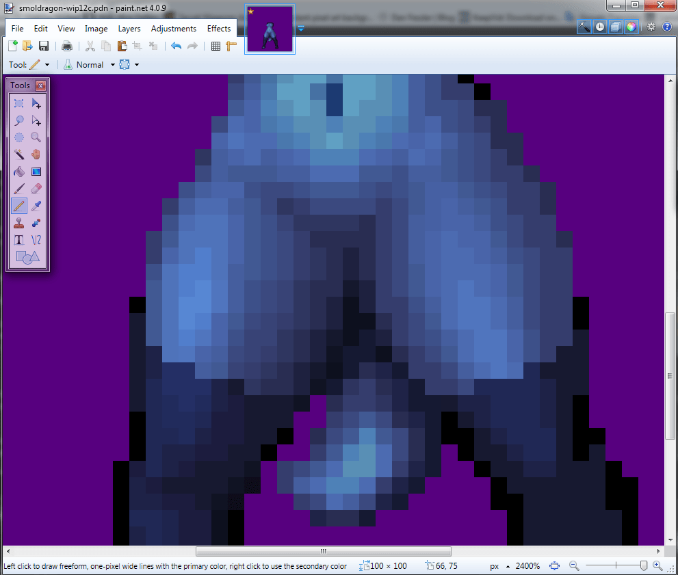This screenshot has height=575, width=678.
Task: Click the Undo button
Action: (x=176, y=46)
